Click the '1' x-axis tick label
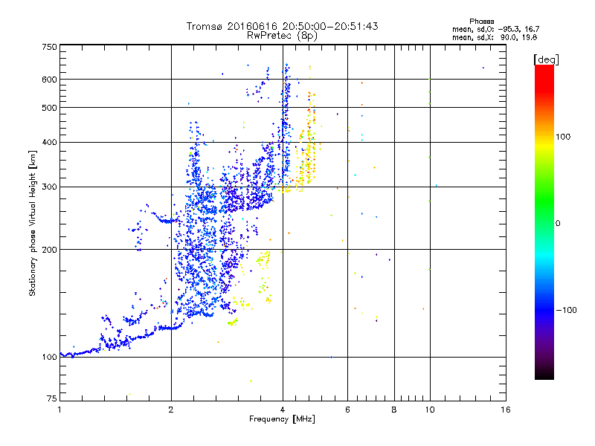The height and width of the screenshot is (446, 595). click(59, 410)
